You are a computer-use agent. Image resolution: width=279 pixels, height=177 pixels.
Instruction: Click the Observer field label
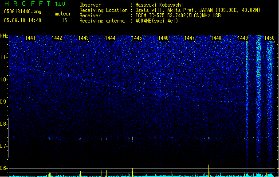90,5
